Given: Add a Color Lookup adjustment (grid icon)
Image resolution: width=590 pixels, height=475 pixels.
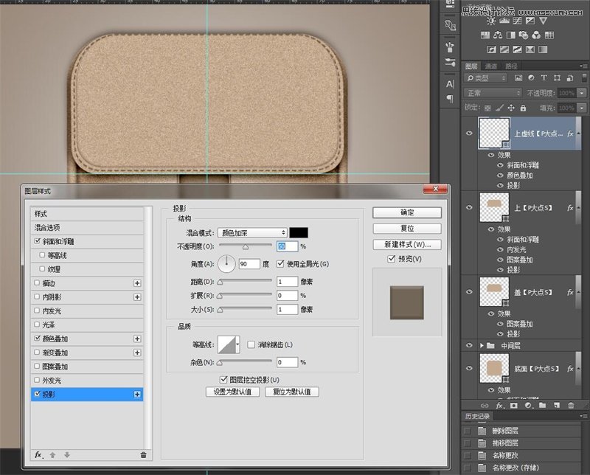Looking at the screenshot, I should [549, 35].
